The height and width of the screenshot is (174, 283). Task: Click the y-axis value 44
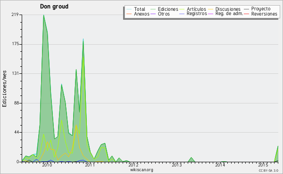click(x=16, y=132)
